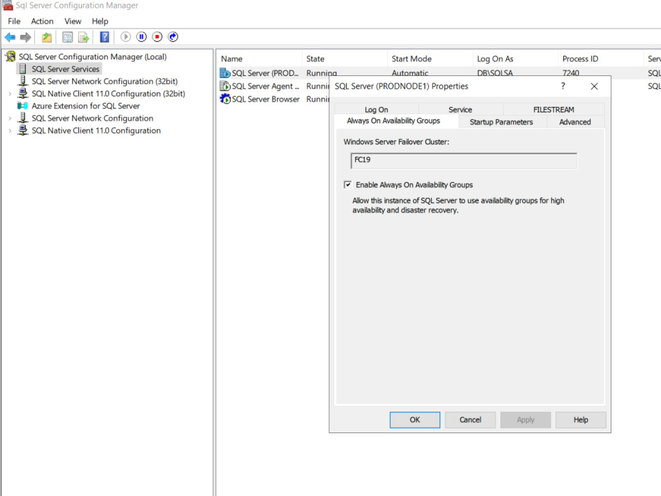Click the Apply button
The image size is (661, 496).
(x=525, y=420)
